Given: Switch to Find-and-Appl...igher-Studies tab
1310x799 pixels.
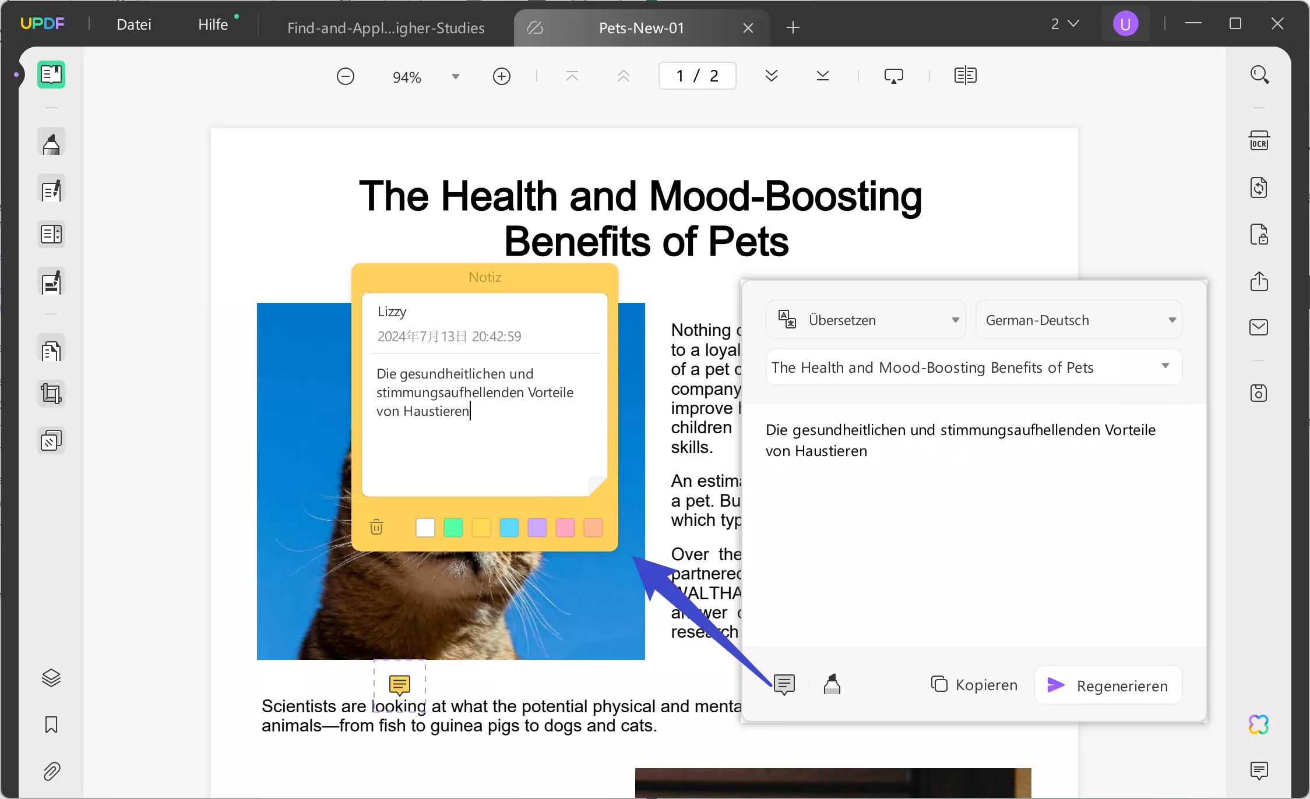Looking at the screenshot, I should 386,27.
